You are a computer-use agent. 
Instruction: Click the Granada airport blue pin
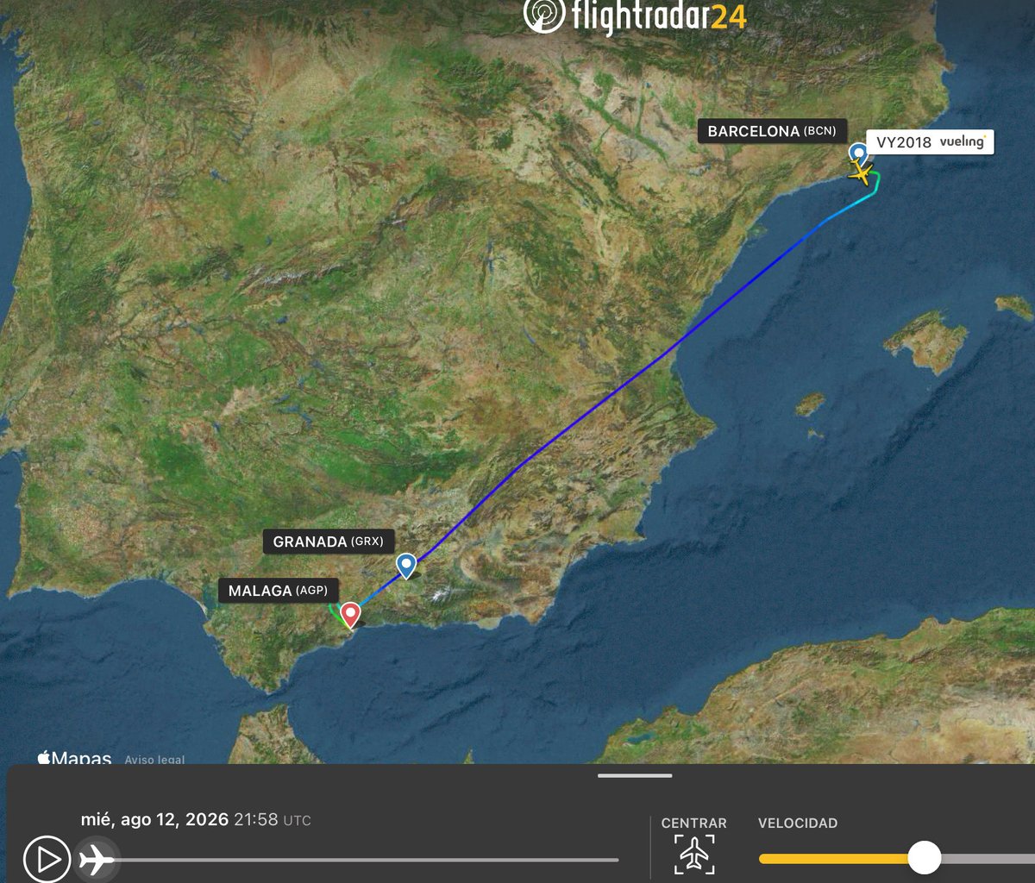tap(405, 566)
